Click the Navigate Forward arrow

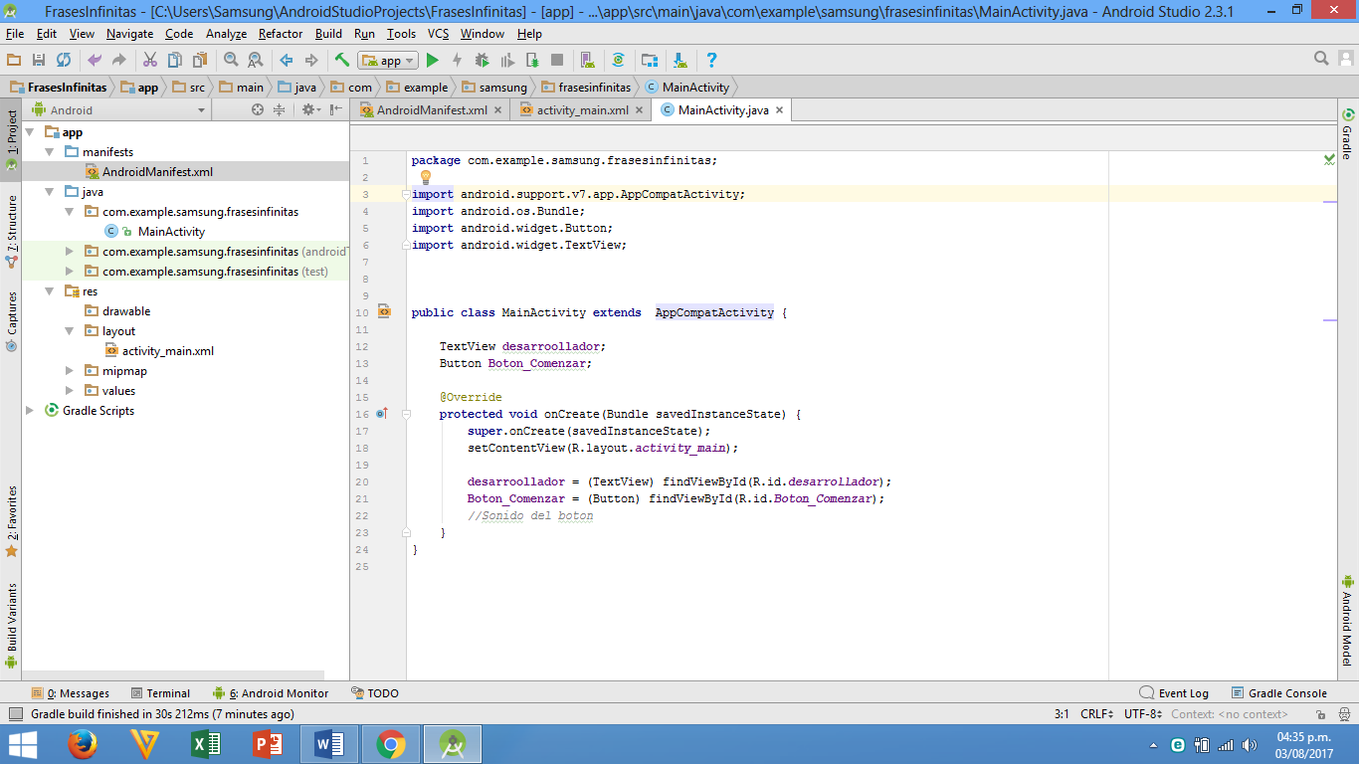311,61
